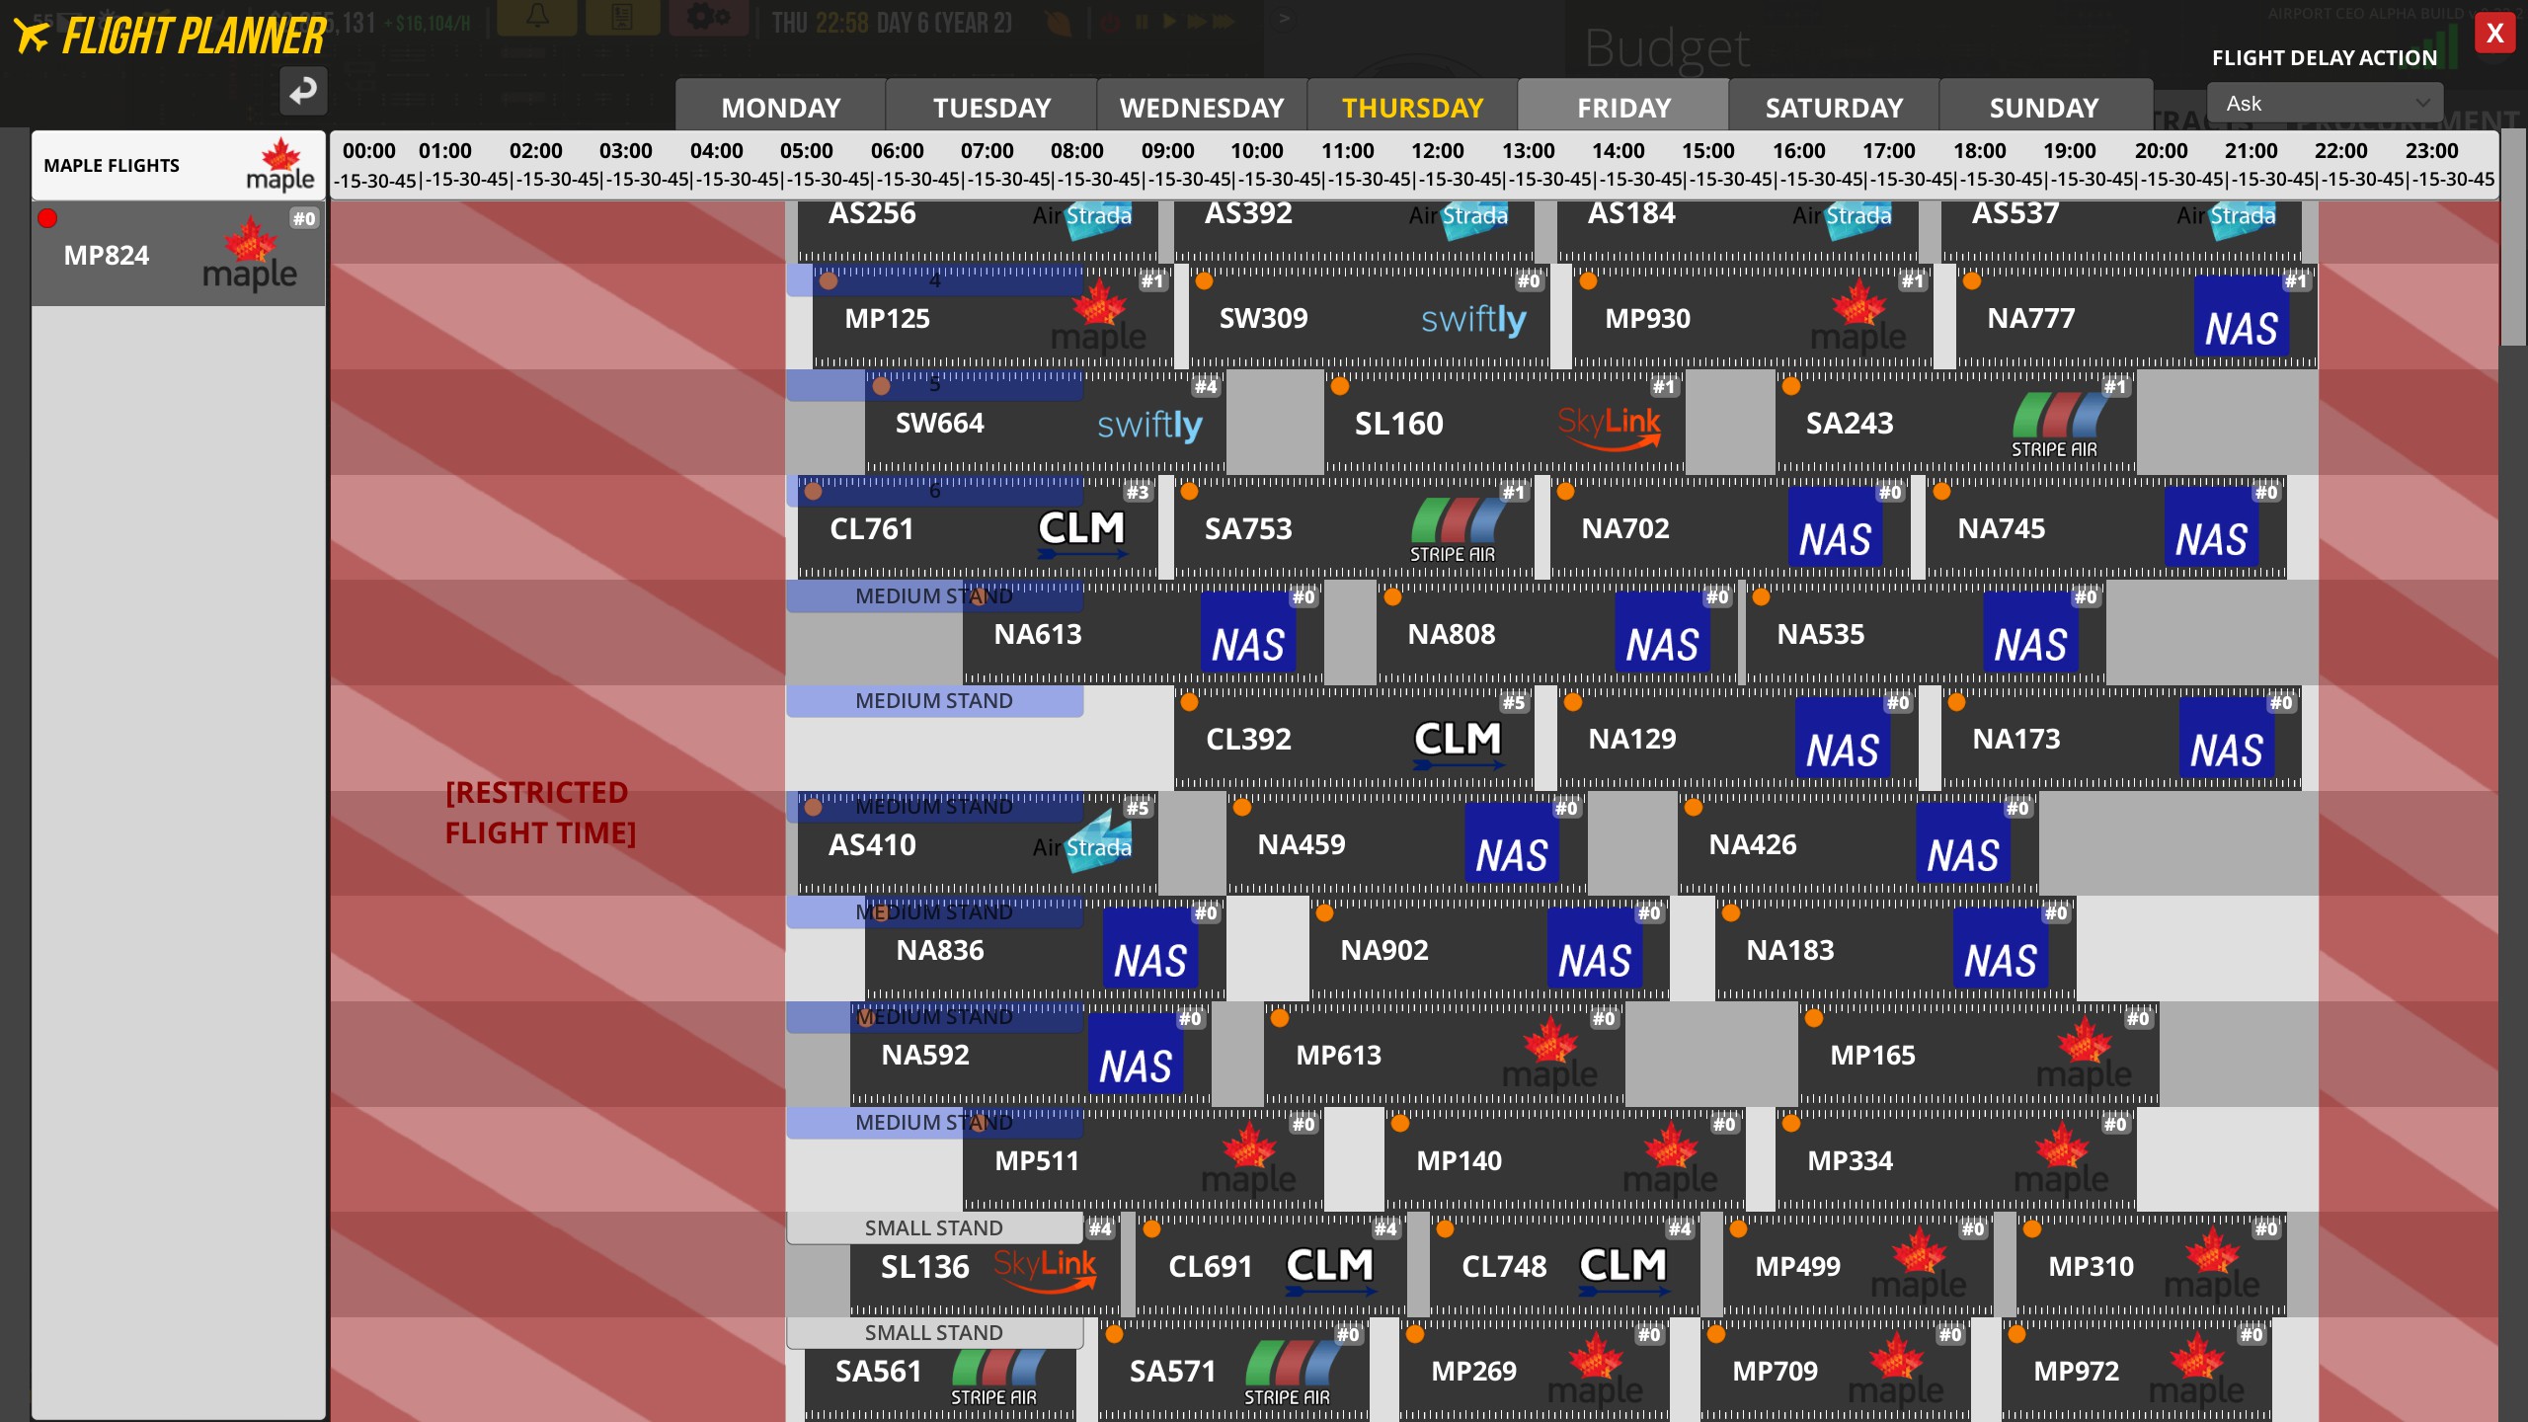Click the BUDGET header dropdown area

pyautogui.click(x=1667, y=48)
